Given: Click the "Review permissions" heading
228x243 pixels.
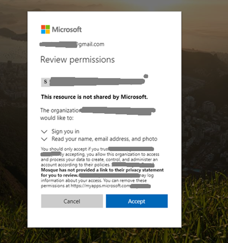Looking at the screenshot, I should [77, 60].
